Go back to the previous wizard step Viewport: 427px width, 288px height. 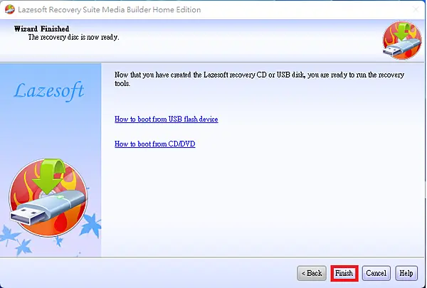(x=312, y=273)
